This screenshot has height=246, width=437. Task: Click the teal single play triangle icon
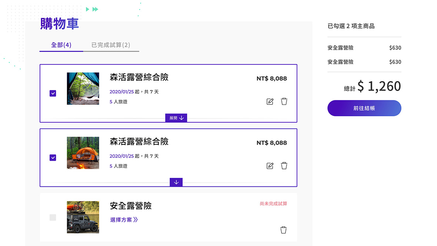[87, 9]
